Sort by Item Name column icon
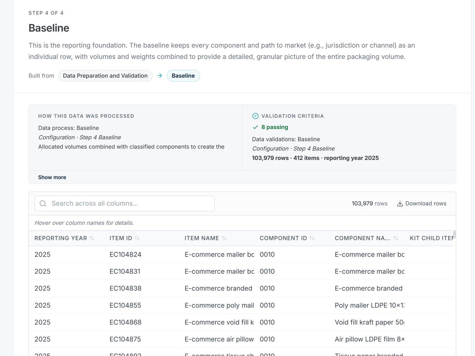This screenshot has width=475, height=356. point(224,238)
